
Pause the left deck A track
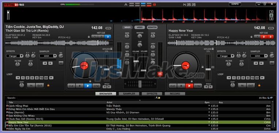[x=80, y=86]
